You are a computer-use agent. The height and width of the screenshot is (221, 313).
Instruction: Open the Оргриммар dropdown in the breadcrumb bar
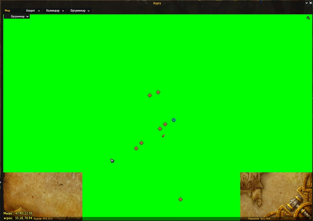click(x=80, y=11)
